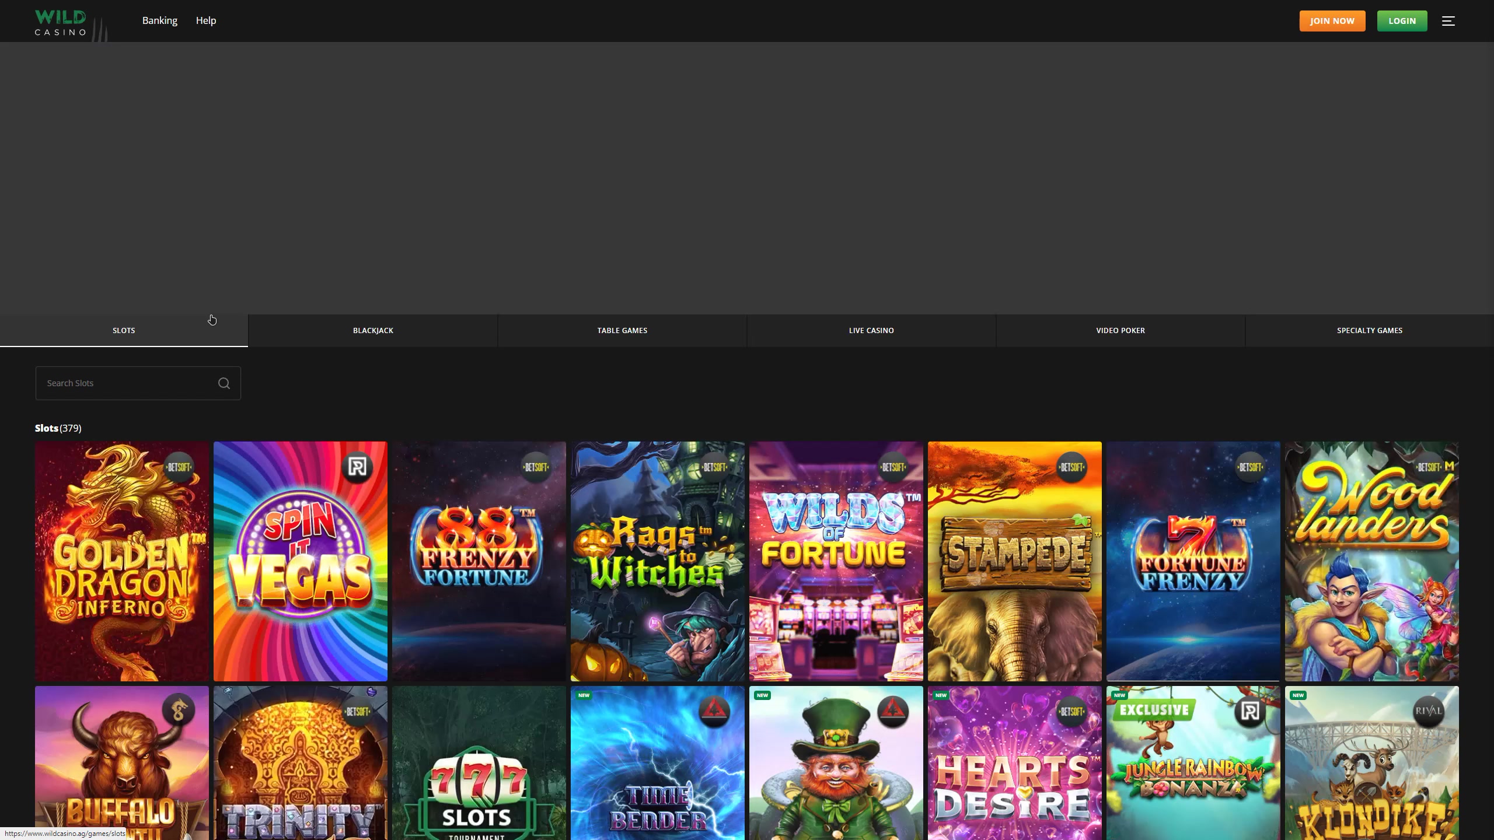Viewport: 1494px width, 840px height.
Task: Click provider badge on Buffalo tile
Action: [x=179, y=710]
